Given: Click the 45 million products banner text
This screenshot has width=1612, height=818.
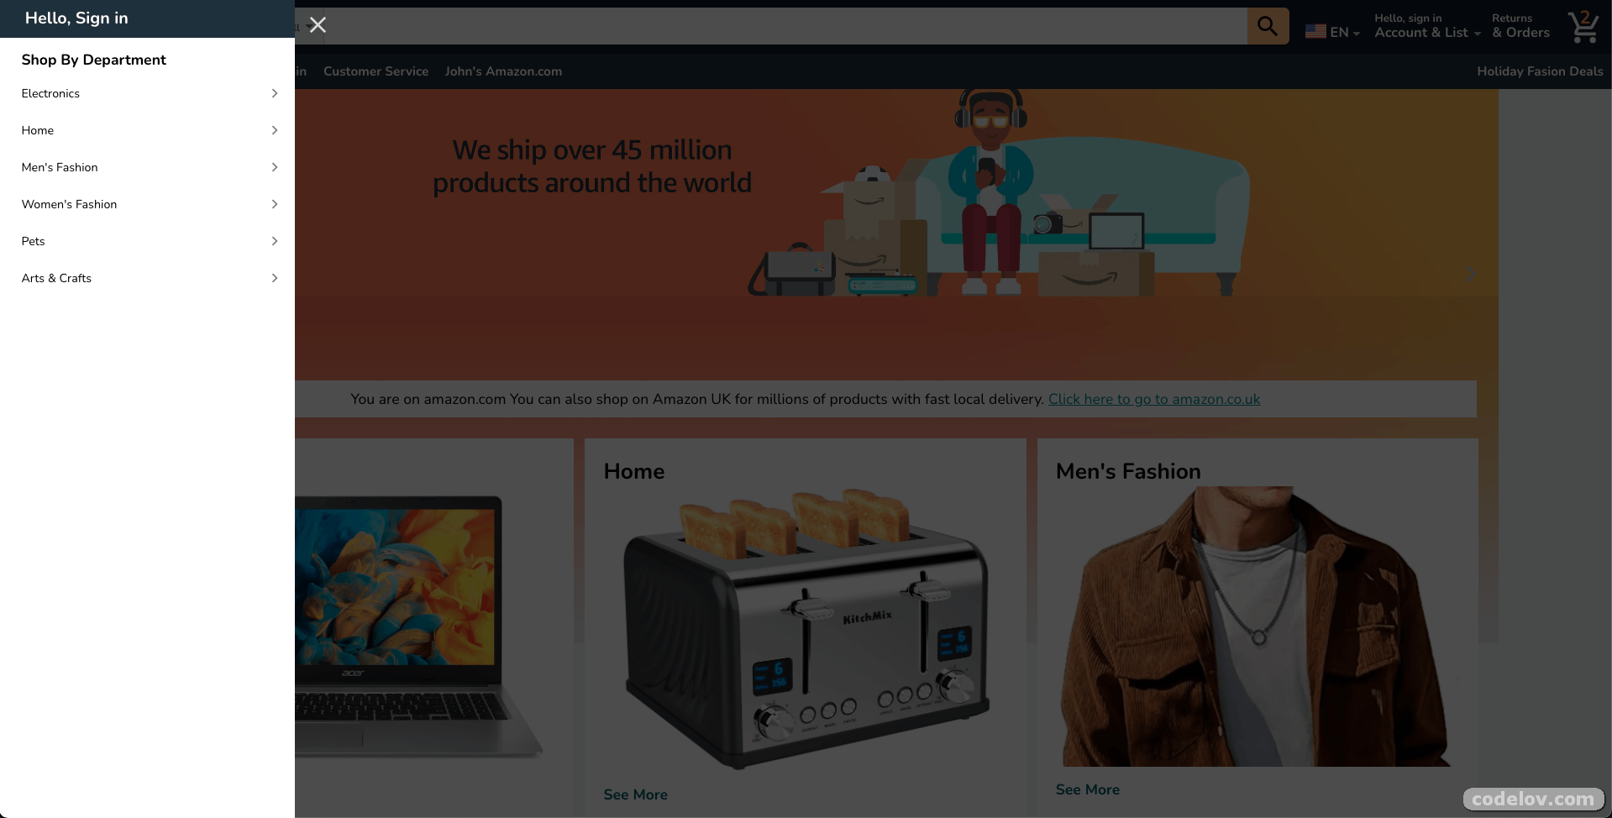Looking at the screenshot, I should click(x=592, y=166).
